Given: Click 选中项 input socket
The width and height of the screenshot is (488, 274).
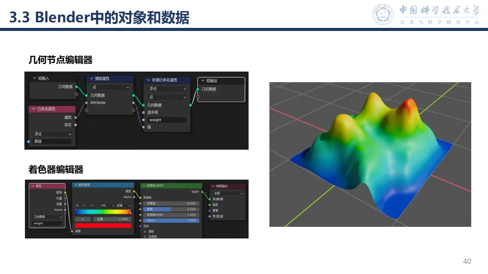Looking at the screenshot, I should tap(143, 113).
